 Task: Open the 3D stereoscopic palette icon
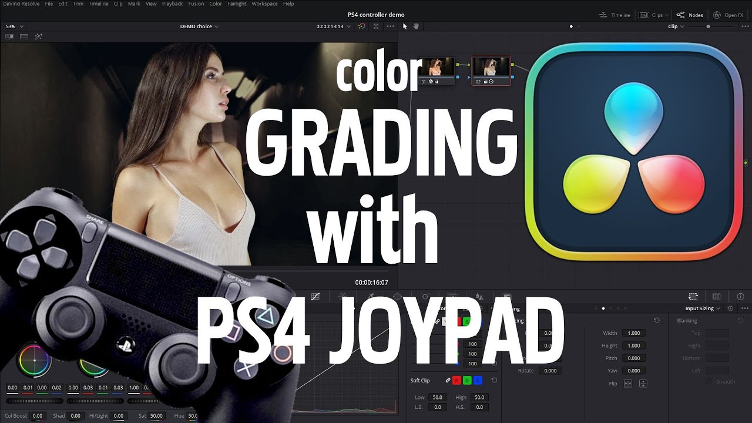[717, 297]
